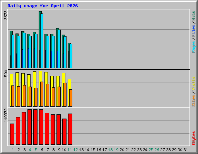
Task: Select the red KBytes bar for day 8
Action: [53, 129]
